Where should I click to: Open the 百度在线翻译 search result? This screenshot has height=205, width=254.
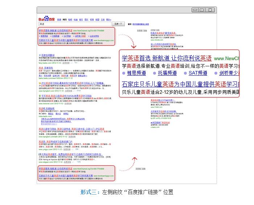48,55
